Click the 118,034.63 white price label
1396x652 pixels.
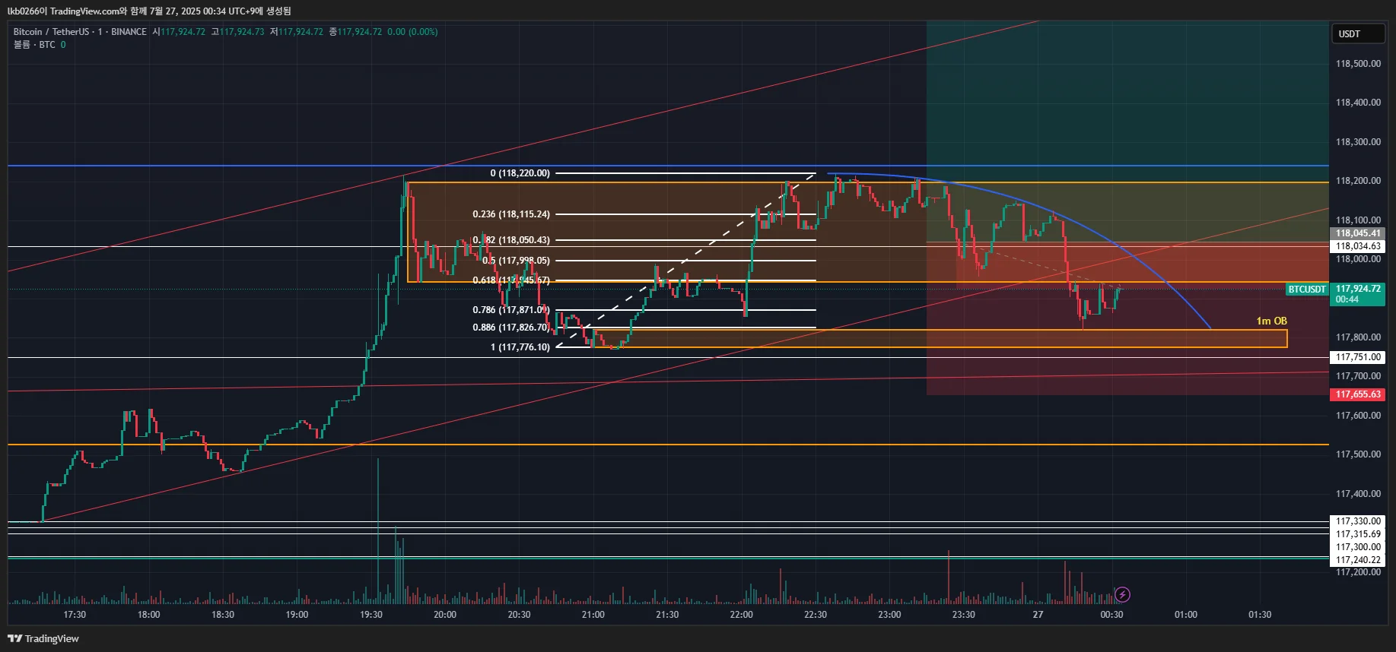(1358, 246)
